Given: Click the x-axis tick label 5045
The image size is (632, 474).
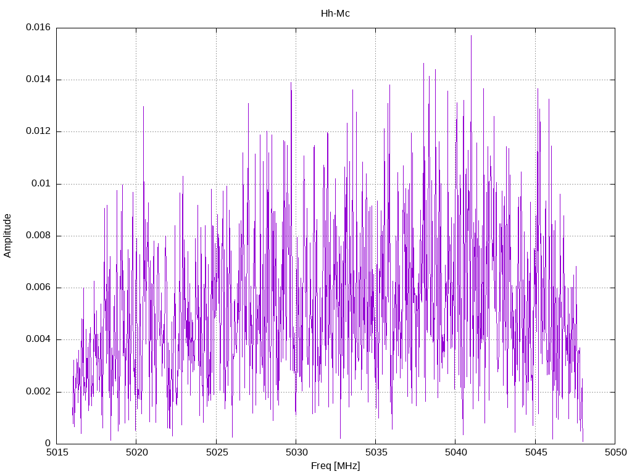Looking at the screenshot, I should 536,452.
